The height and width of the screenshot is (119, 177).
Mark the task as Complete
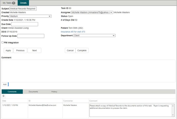coord(82,50)
